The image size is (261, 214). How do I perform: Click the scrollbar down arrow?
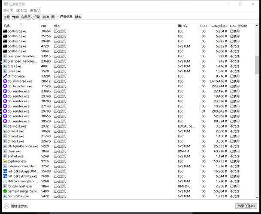tap(257, 197)
